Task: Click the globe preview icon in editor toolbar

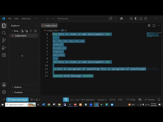Action: [149, 25]
